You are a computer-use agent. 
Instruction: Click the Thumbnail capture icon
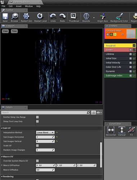click(74, 16)
